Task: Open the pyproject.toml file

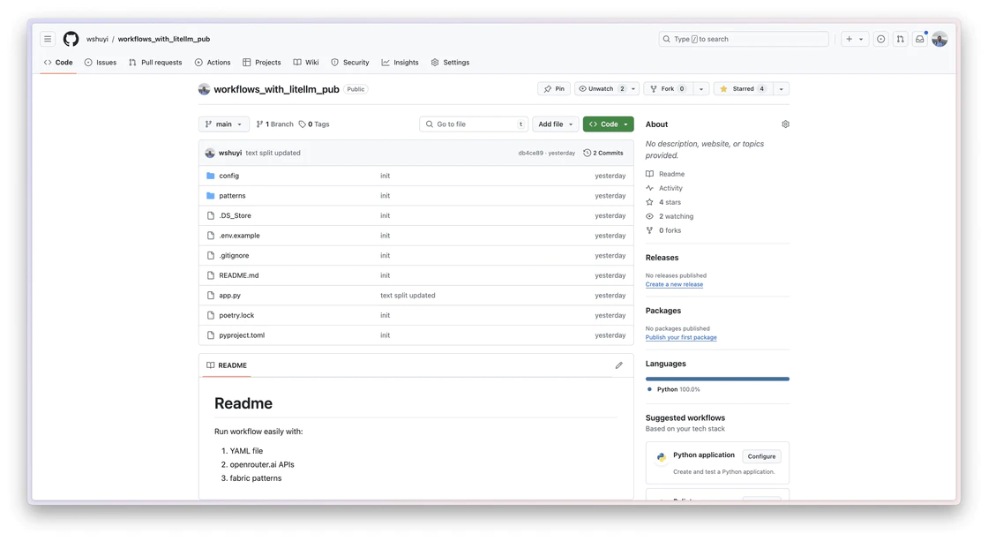Action: tap(242, 335)
